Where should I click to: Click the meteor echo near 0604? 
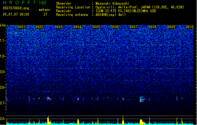click(78, 99)
